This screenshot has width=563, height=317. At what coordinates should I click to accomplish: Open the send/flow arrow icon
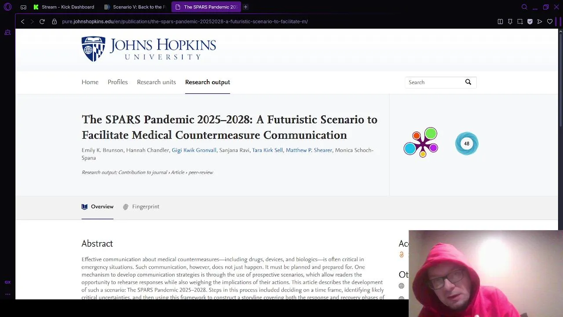(x=540, y=22)
